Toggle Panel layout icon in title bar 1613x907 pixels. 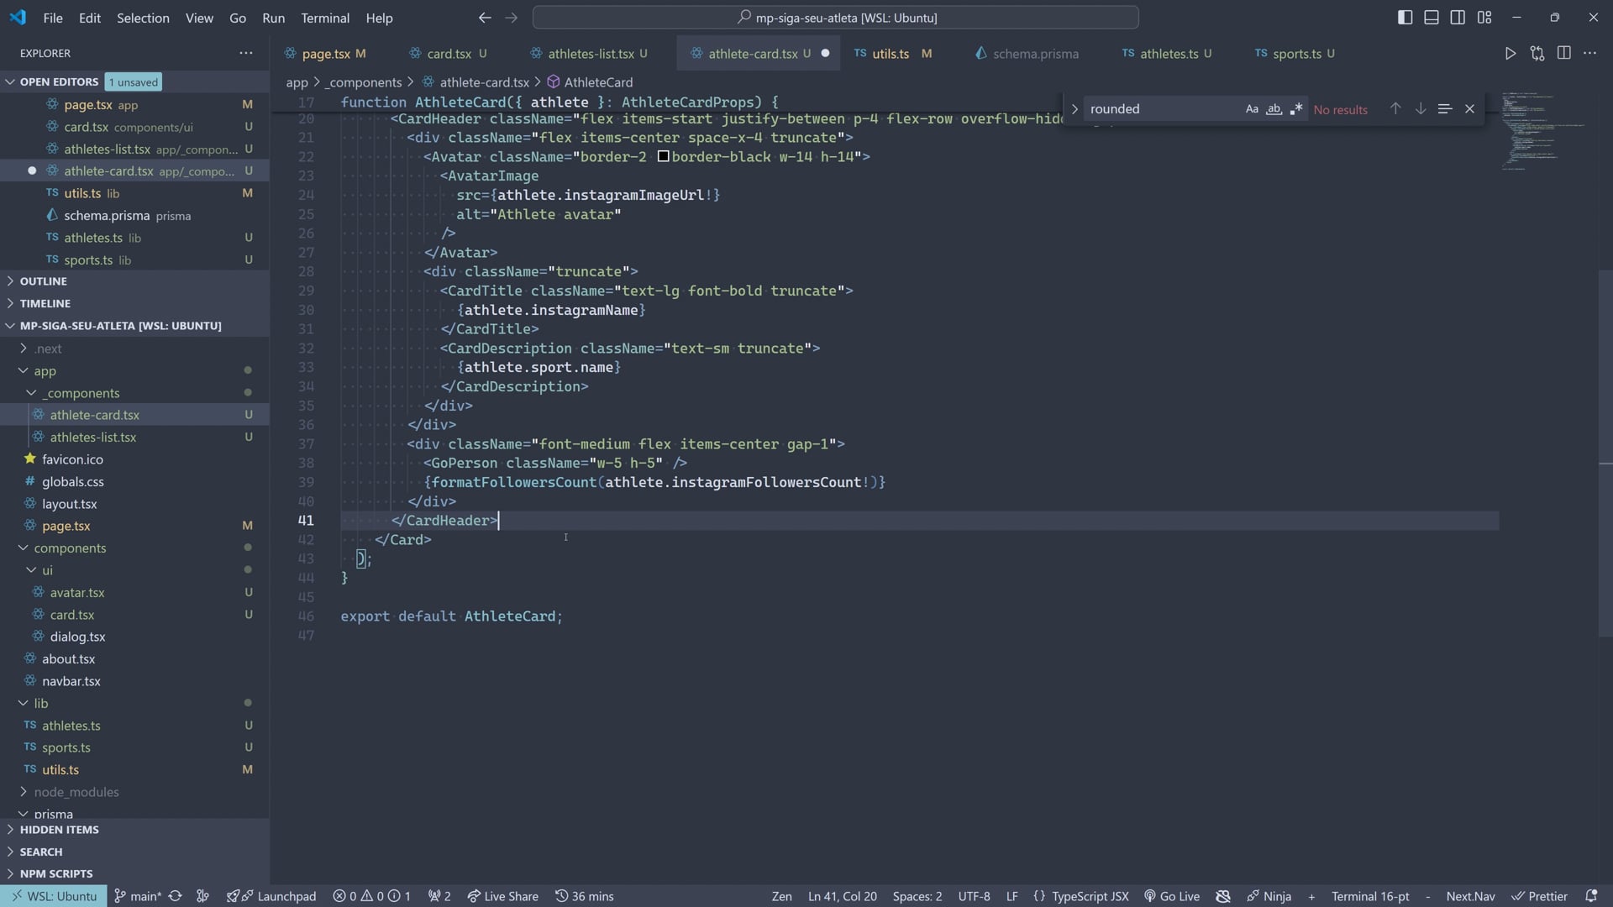pos(1431,18)
